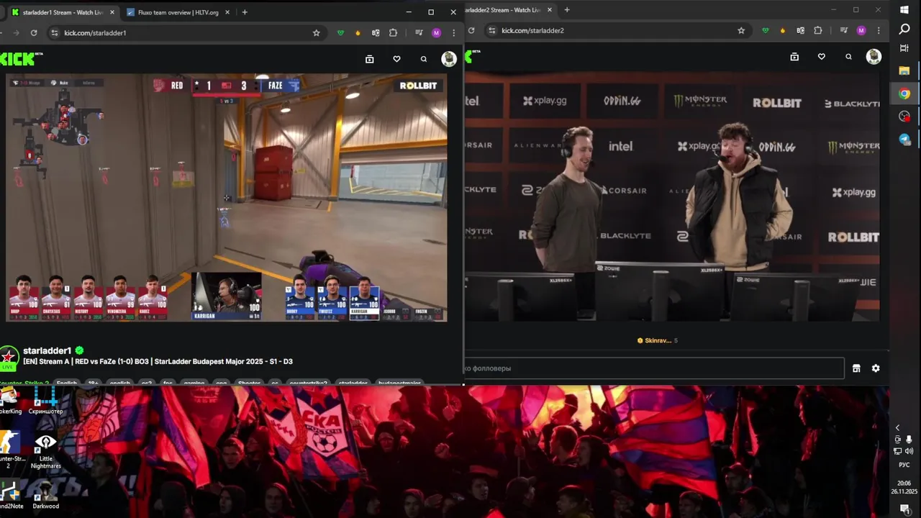Click the kick.com/starladder1 address bar
Screen dimensions: 921x518
coord(185,32)
